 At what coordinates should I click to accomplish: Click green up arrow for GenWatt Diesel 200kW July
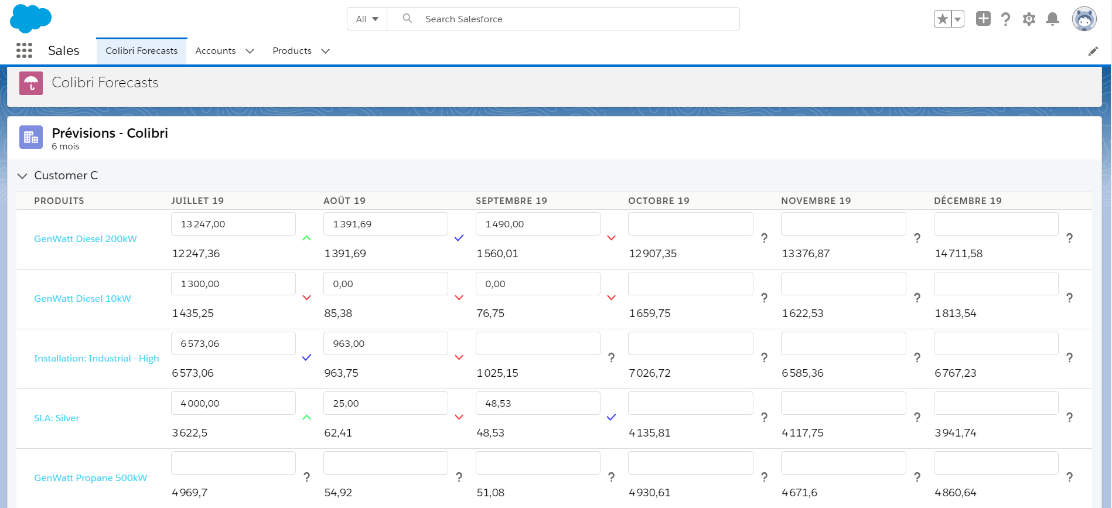coord(306,238)
